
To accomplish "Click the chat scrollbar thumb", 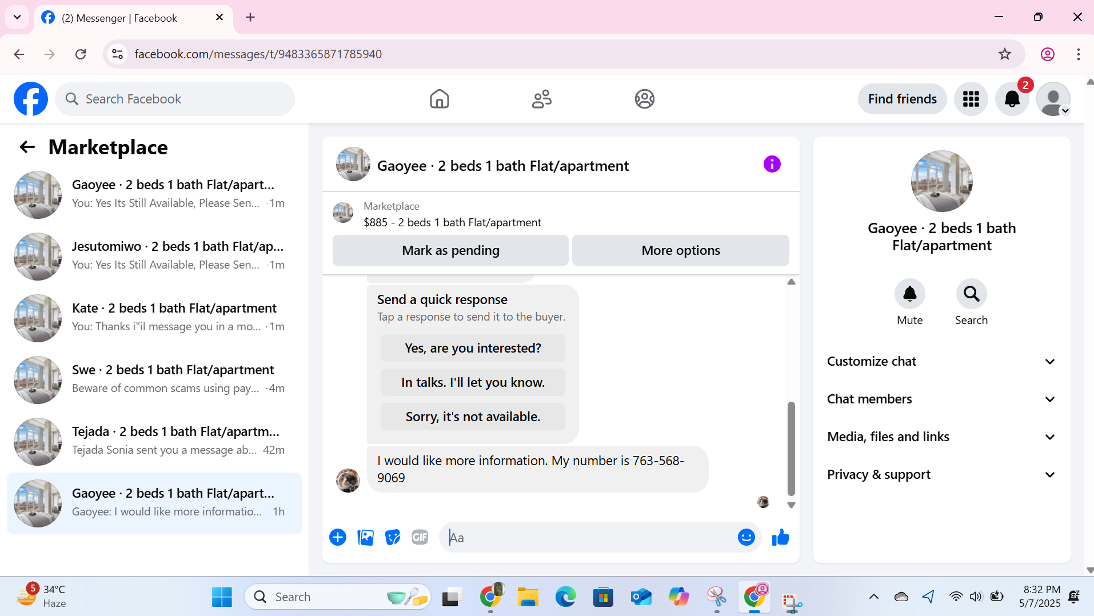I will click(791, 449).
